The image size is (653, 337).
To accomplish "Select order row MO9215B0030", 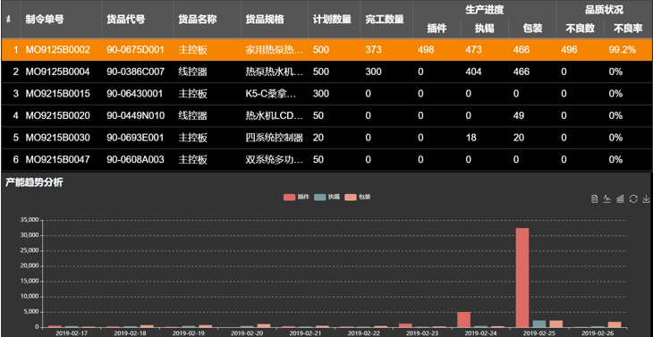I will (326, 138).
